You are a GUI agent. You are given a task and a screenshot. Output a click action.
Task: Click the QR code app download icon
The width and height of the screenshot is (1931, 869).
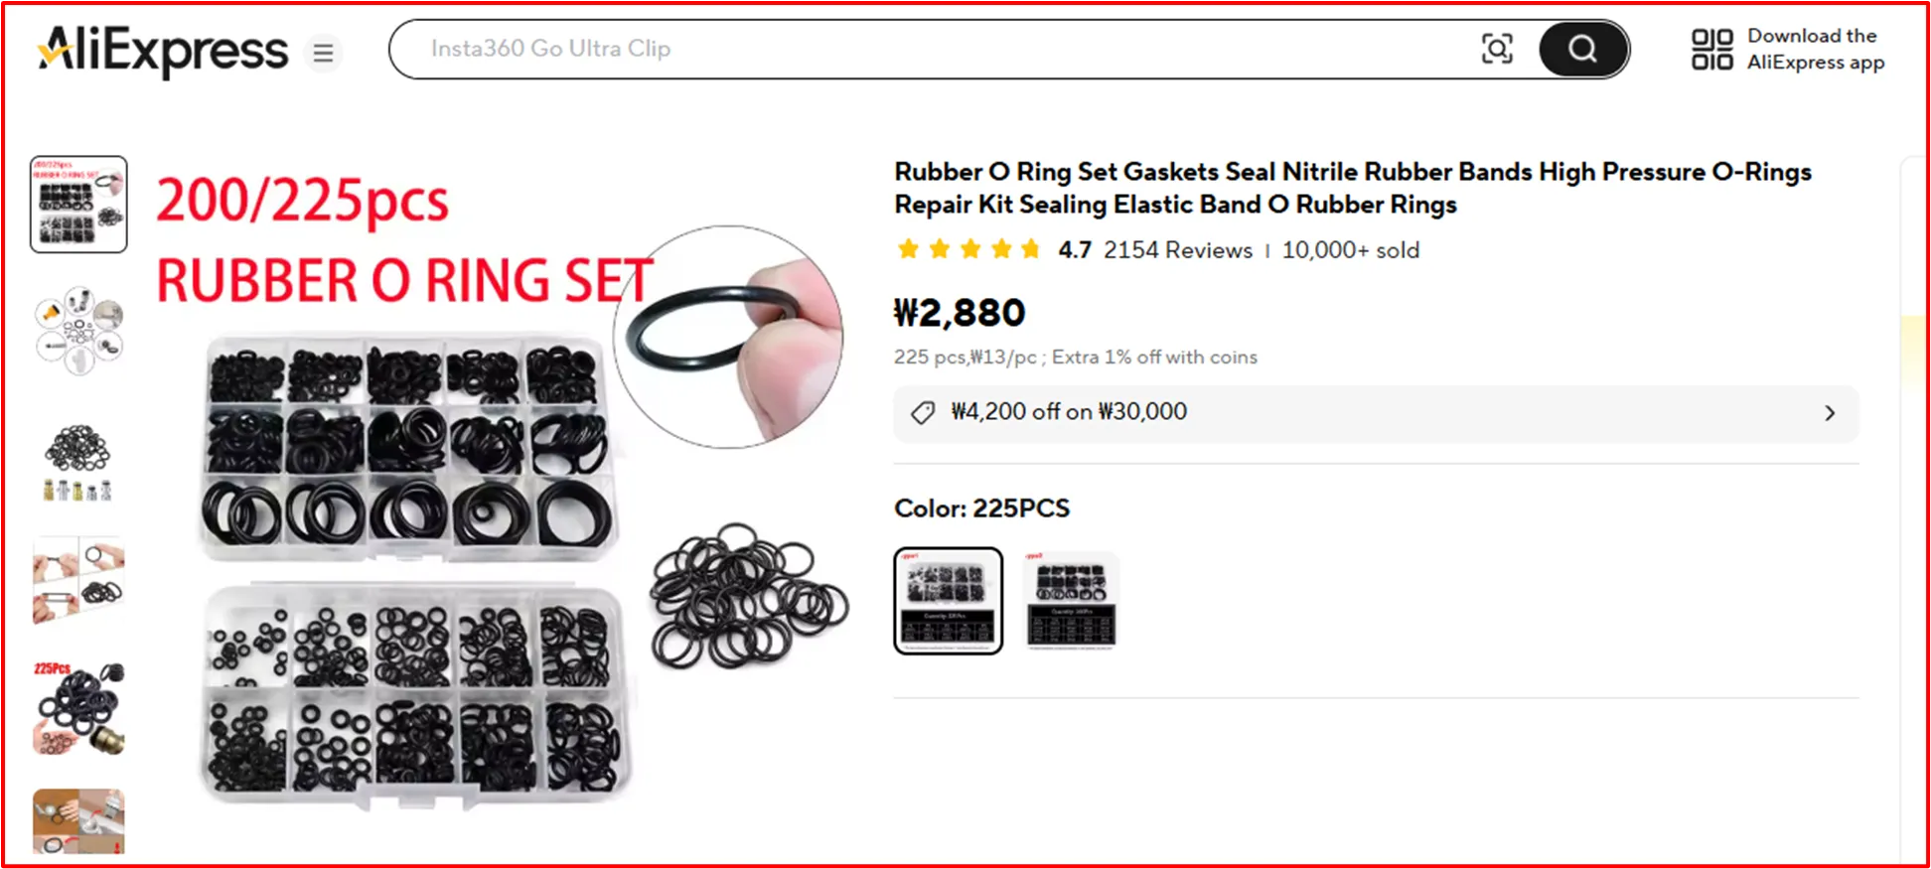(x=1711, y=50)
